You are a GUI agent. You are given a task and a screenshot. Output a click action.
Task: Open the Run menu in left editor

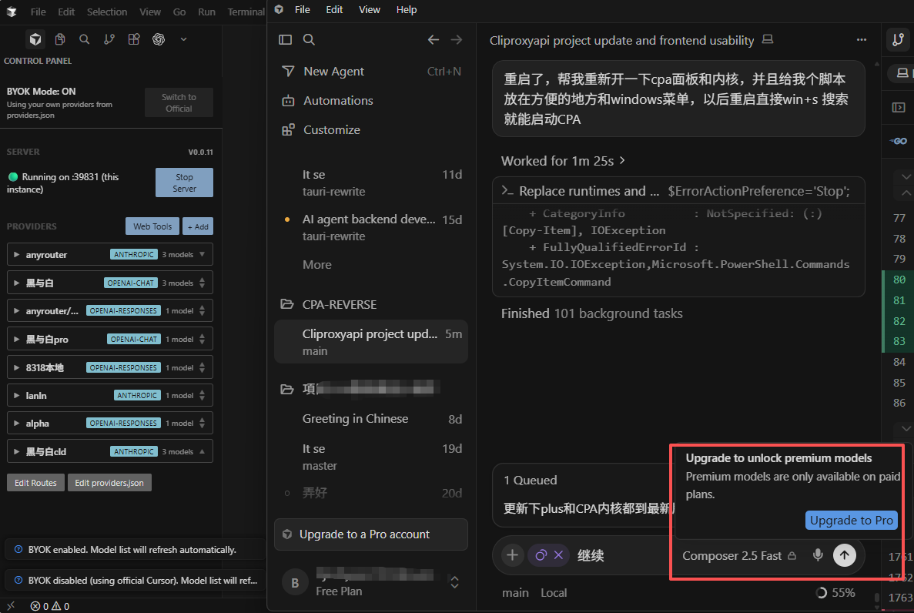tap(206, 12)
